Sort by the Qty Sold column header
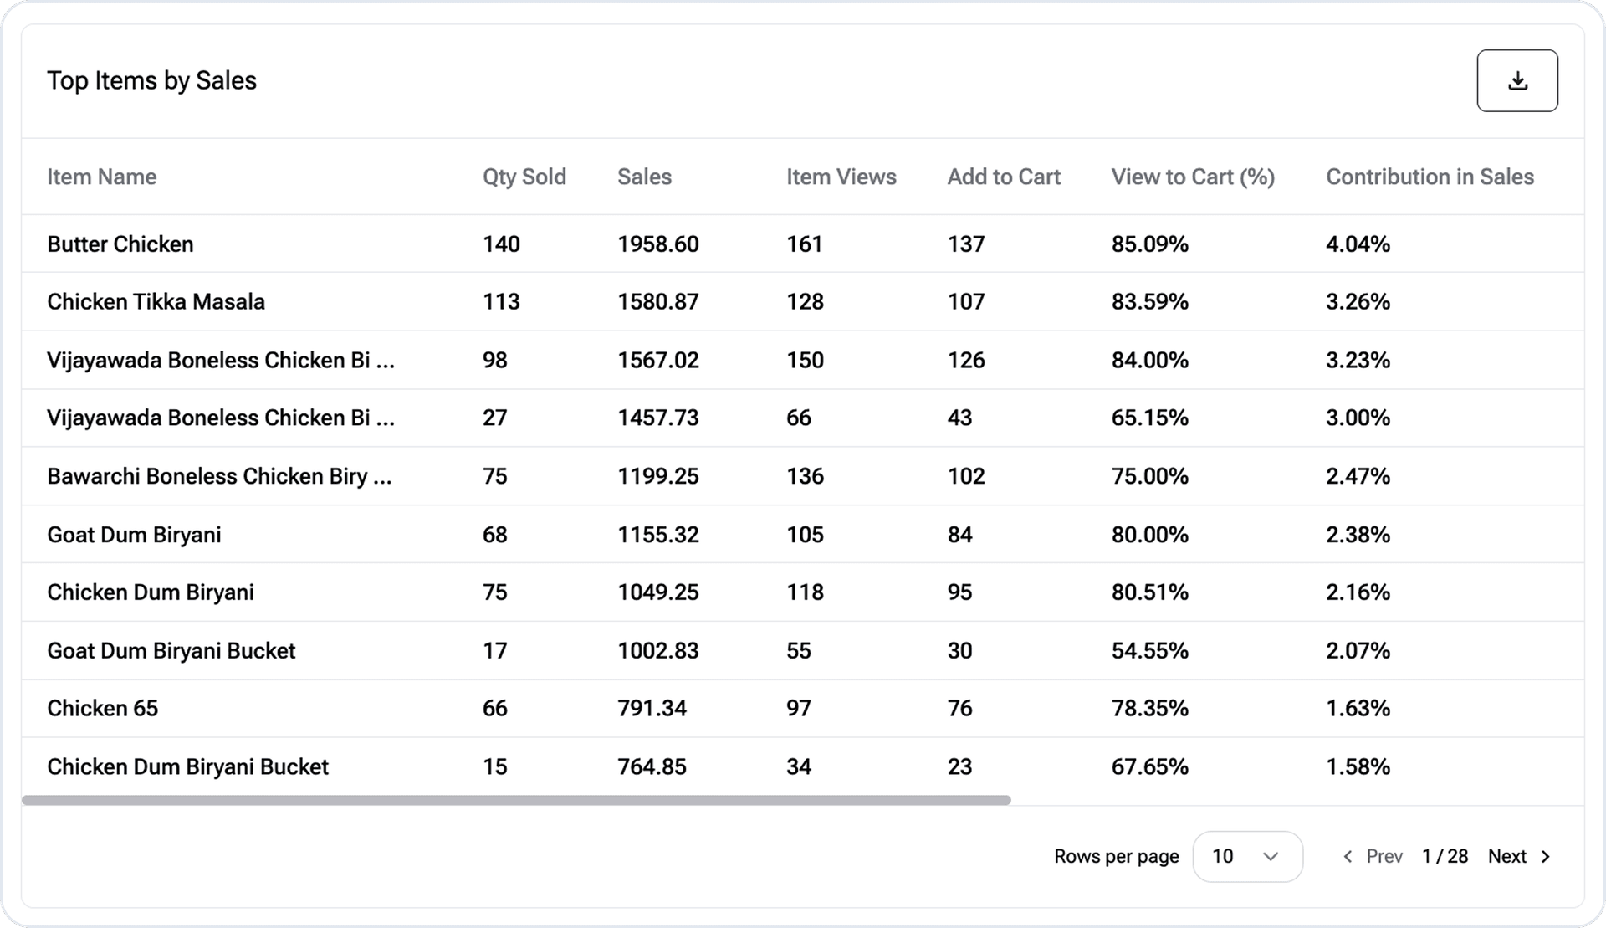 tap(524, 177)
